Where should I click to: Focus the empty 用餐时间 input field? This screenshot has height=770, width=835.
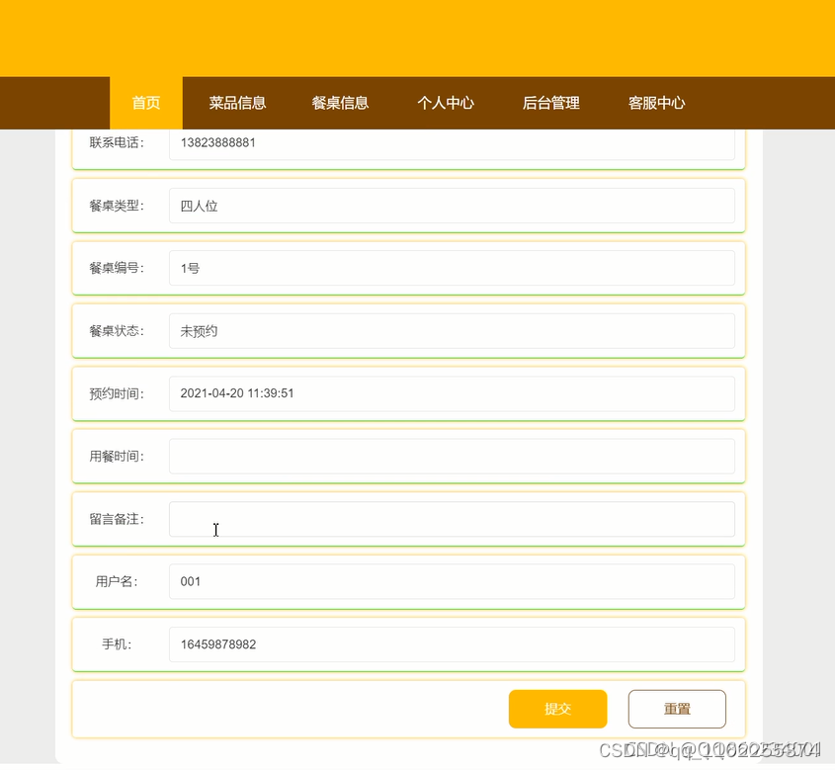point(452,456)
